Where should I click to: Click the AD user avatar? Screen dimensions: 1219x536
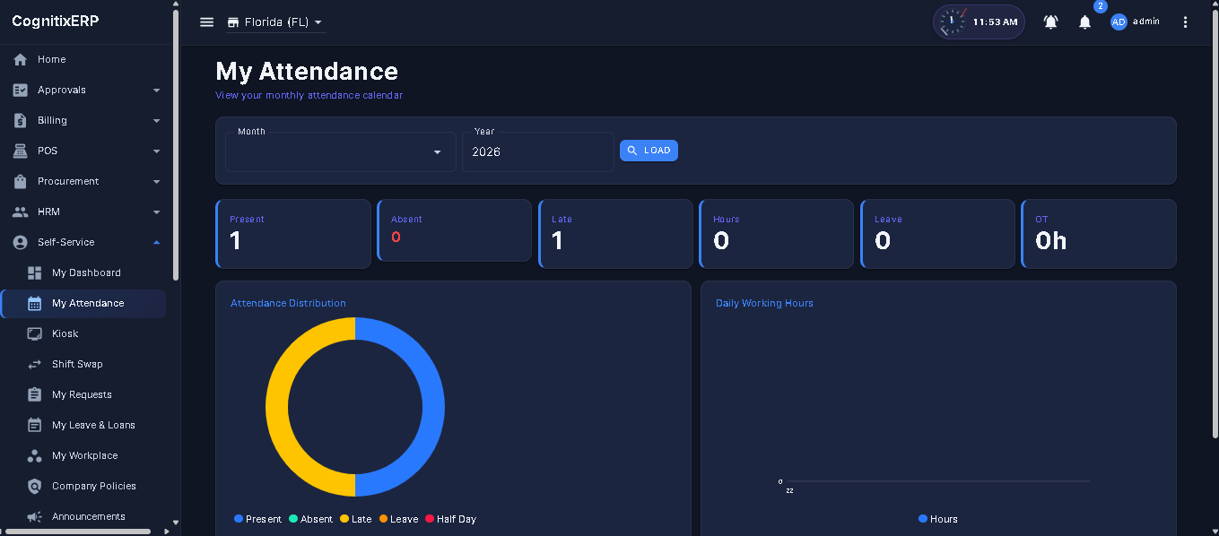(1119, 22)
